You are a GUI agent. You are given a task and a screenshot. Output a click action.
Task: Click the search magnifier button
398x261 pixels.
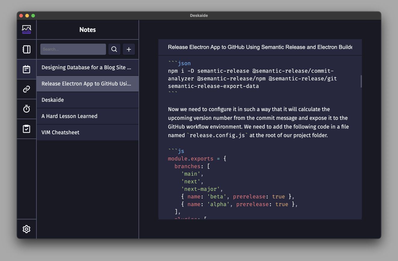click(x=114, y=49)
